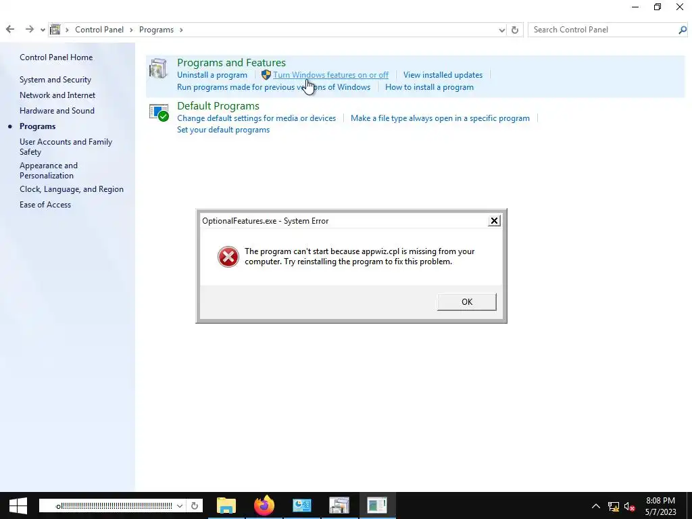Click Turn Windows features on or off
Screen dimensions: 692x519
tap(330, 75)
